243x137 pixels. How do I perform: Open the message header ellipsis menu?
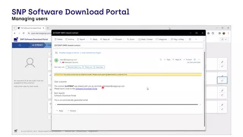199,59
